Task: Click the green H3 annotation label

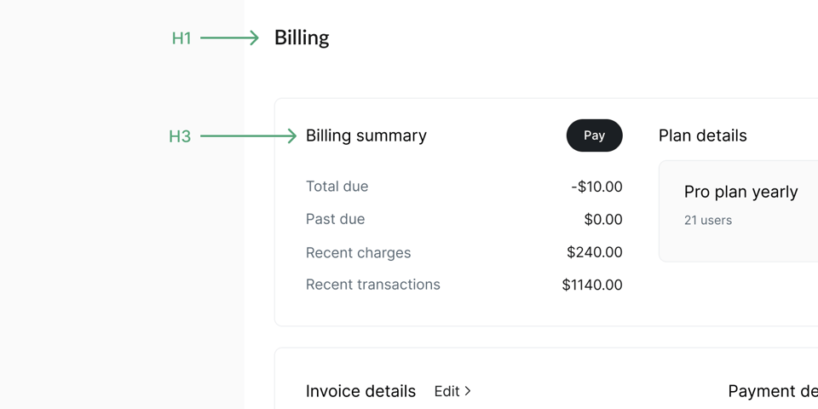Action: (x=180, y=136)
